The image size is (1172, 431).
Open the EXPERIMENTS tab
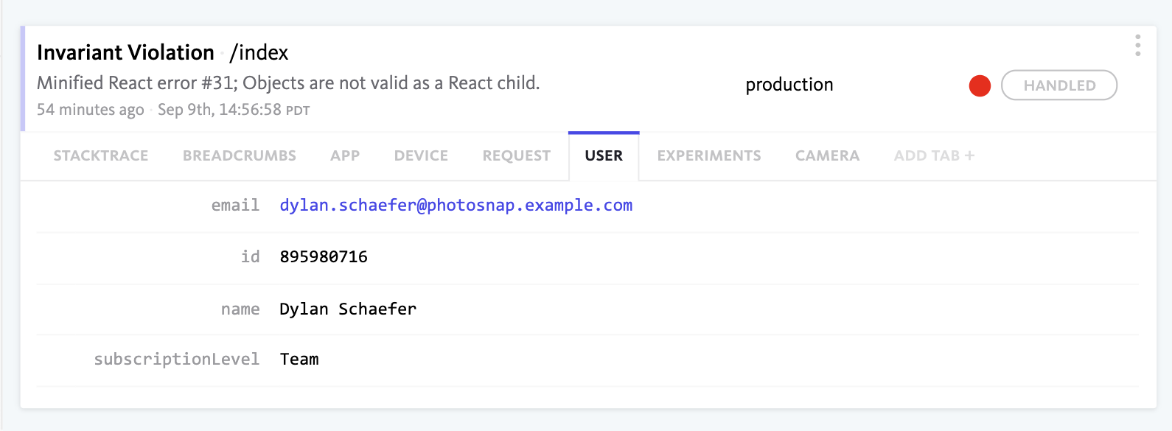coord(709,155)
